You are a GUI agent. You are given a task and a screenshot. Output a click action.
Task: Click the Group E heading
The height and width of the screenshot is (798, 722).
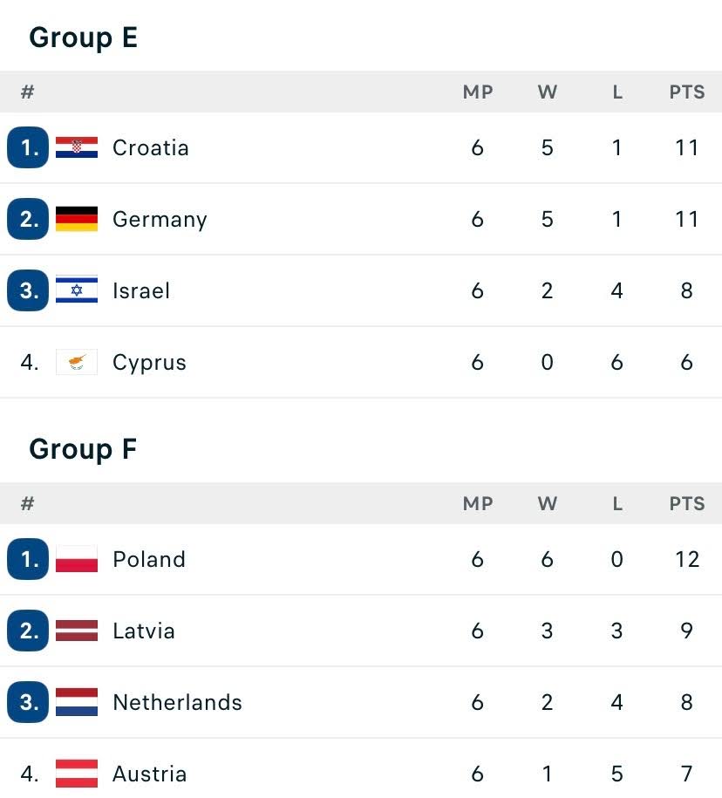(x=84, y=38)
